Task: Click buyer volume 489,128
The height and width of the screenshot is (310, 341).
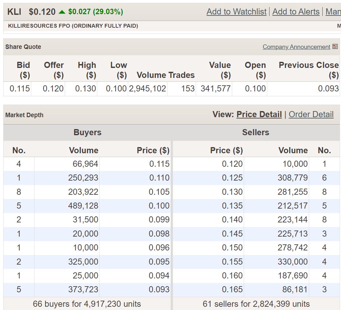Action: [83, 206]
